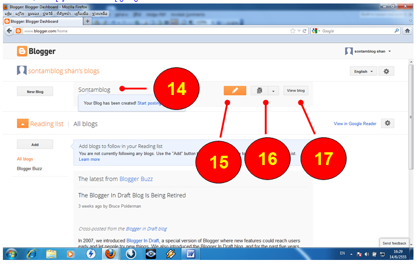This screenshot has height=264, width=417.
Task: Click the volume speaker tray icon
Action: click(x=367, y=254)
